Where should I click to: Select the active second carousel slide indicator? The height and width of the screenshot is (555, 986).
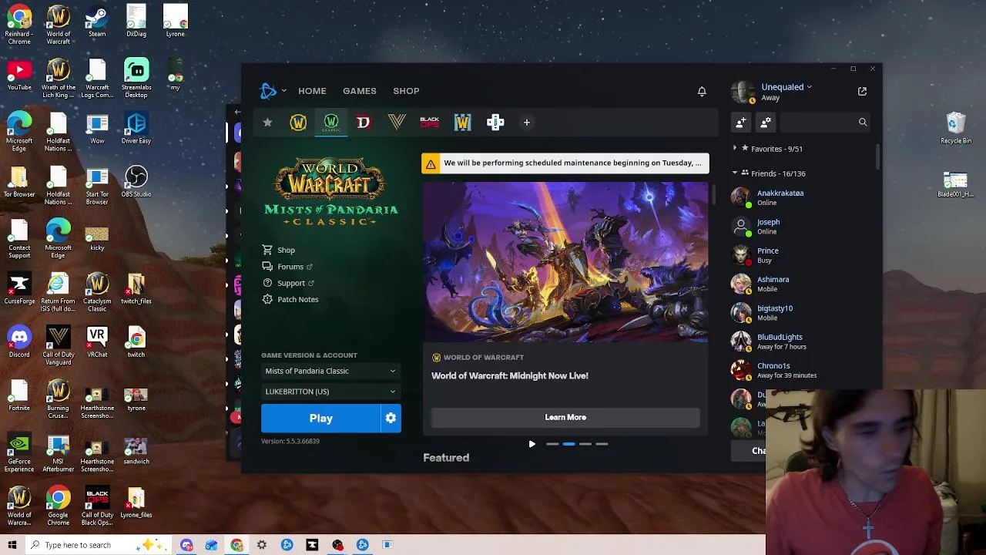pyautogui.click(x=568, y=444)
